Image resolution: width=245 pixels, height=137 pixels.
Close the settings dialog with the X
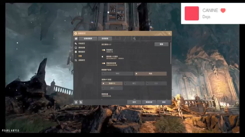pyautogui.click(x=169, y=33)
